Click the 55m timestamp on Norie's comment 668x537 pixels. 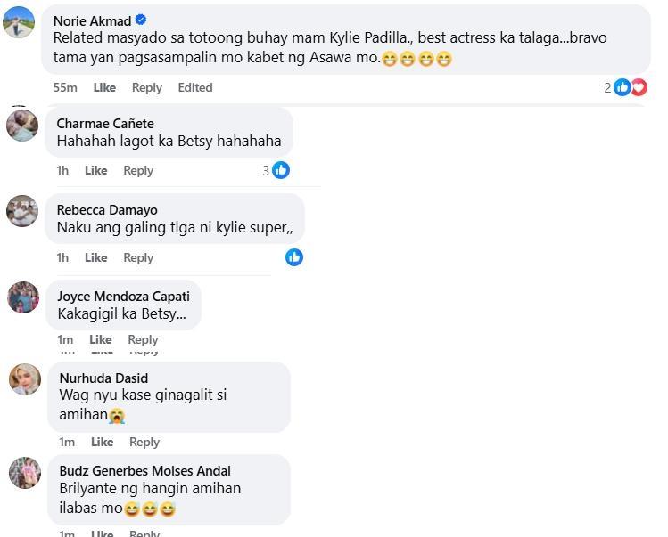tap(64, 87)
